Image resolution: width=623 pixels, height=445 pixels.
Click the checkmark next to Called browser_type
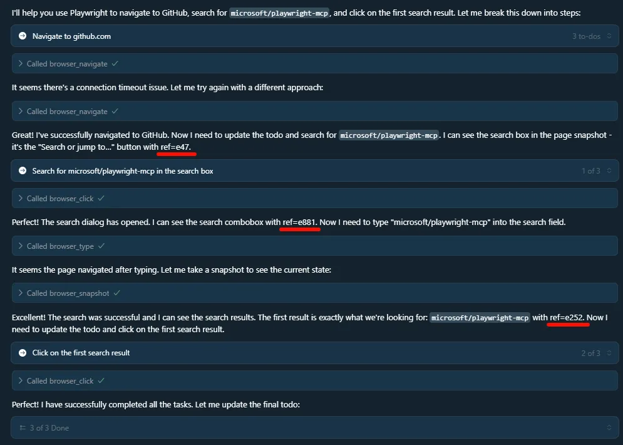[x=101, y=246]
